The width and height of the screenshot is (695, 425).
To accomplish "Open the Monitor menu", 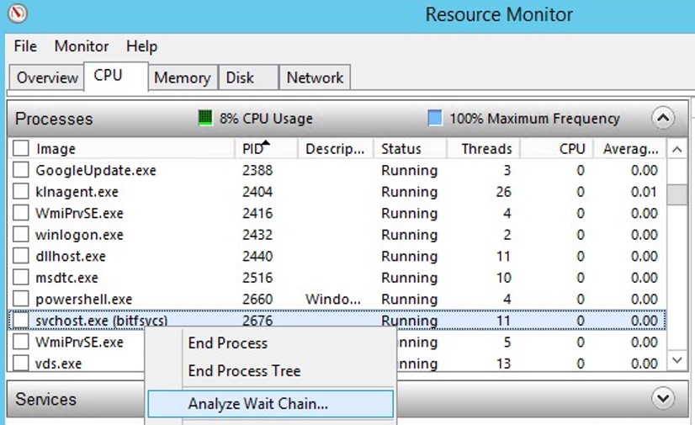I will click(x=82, y=46).
